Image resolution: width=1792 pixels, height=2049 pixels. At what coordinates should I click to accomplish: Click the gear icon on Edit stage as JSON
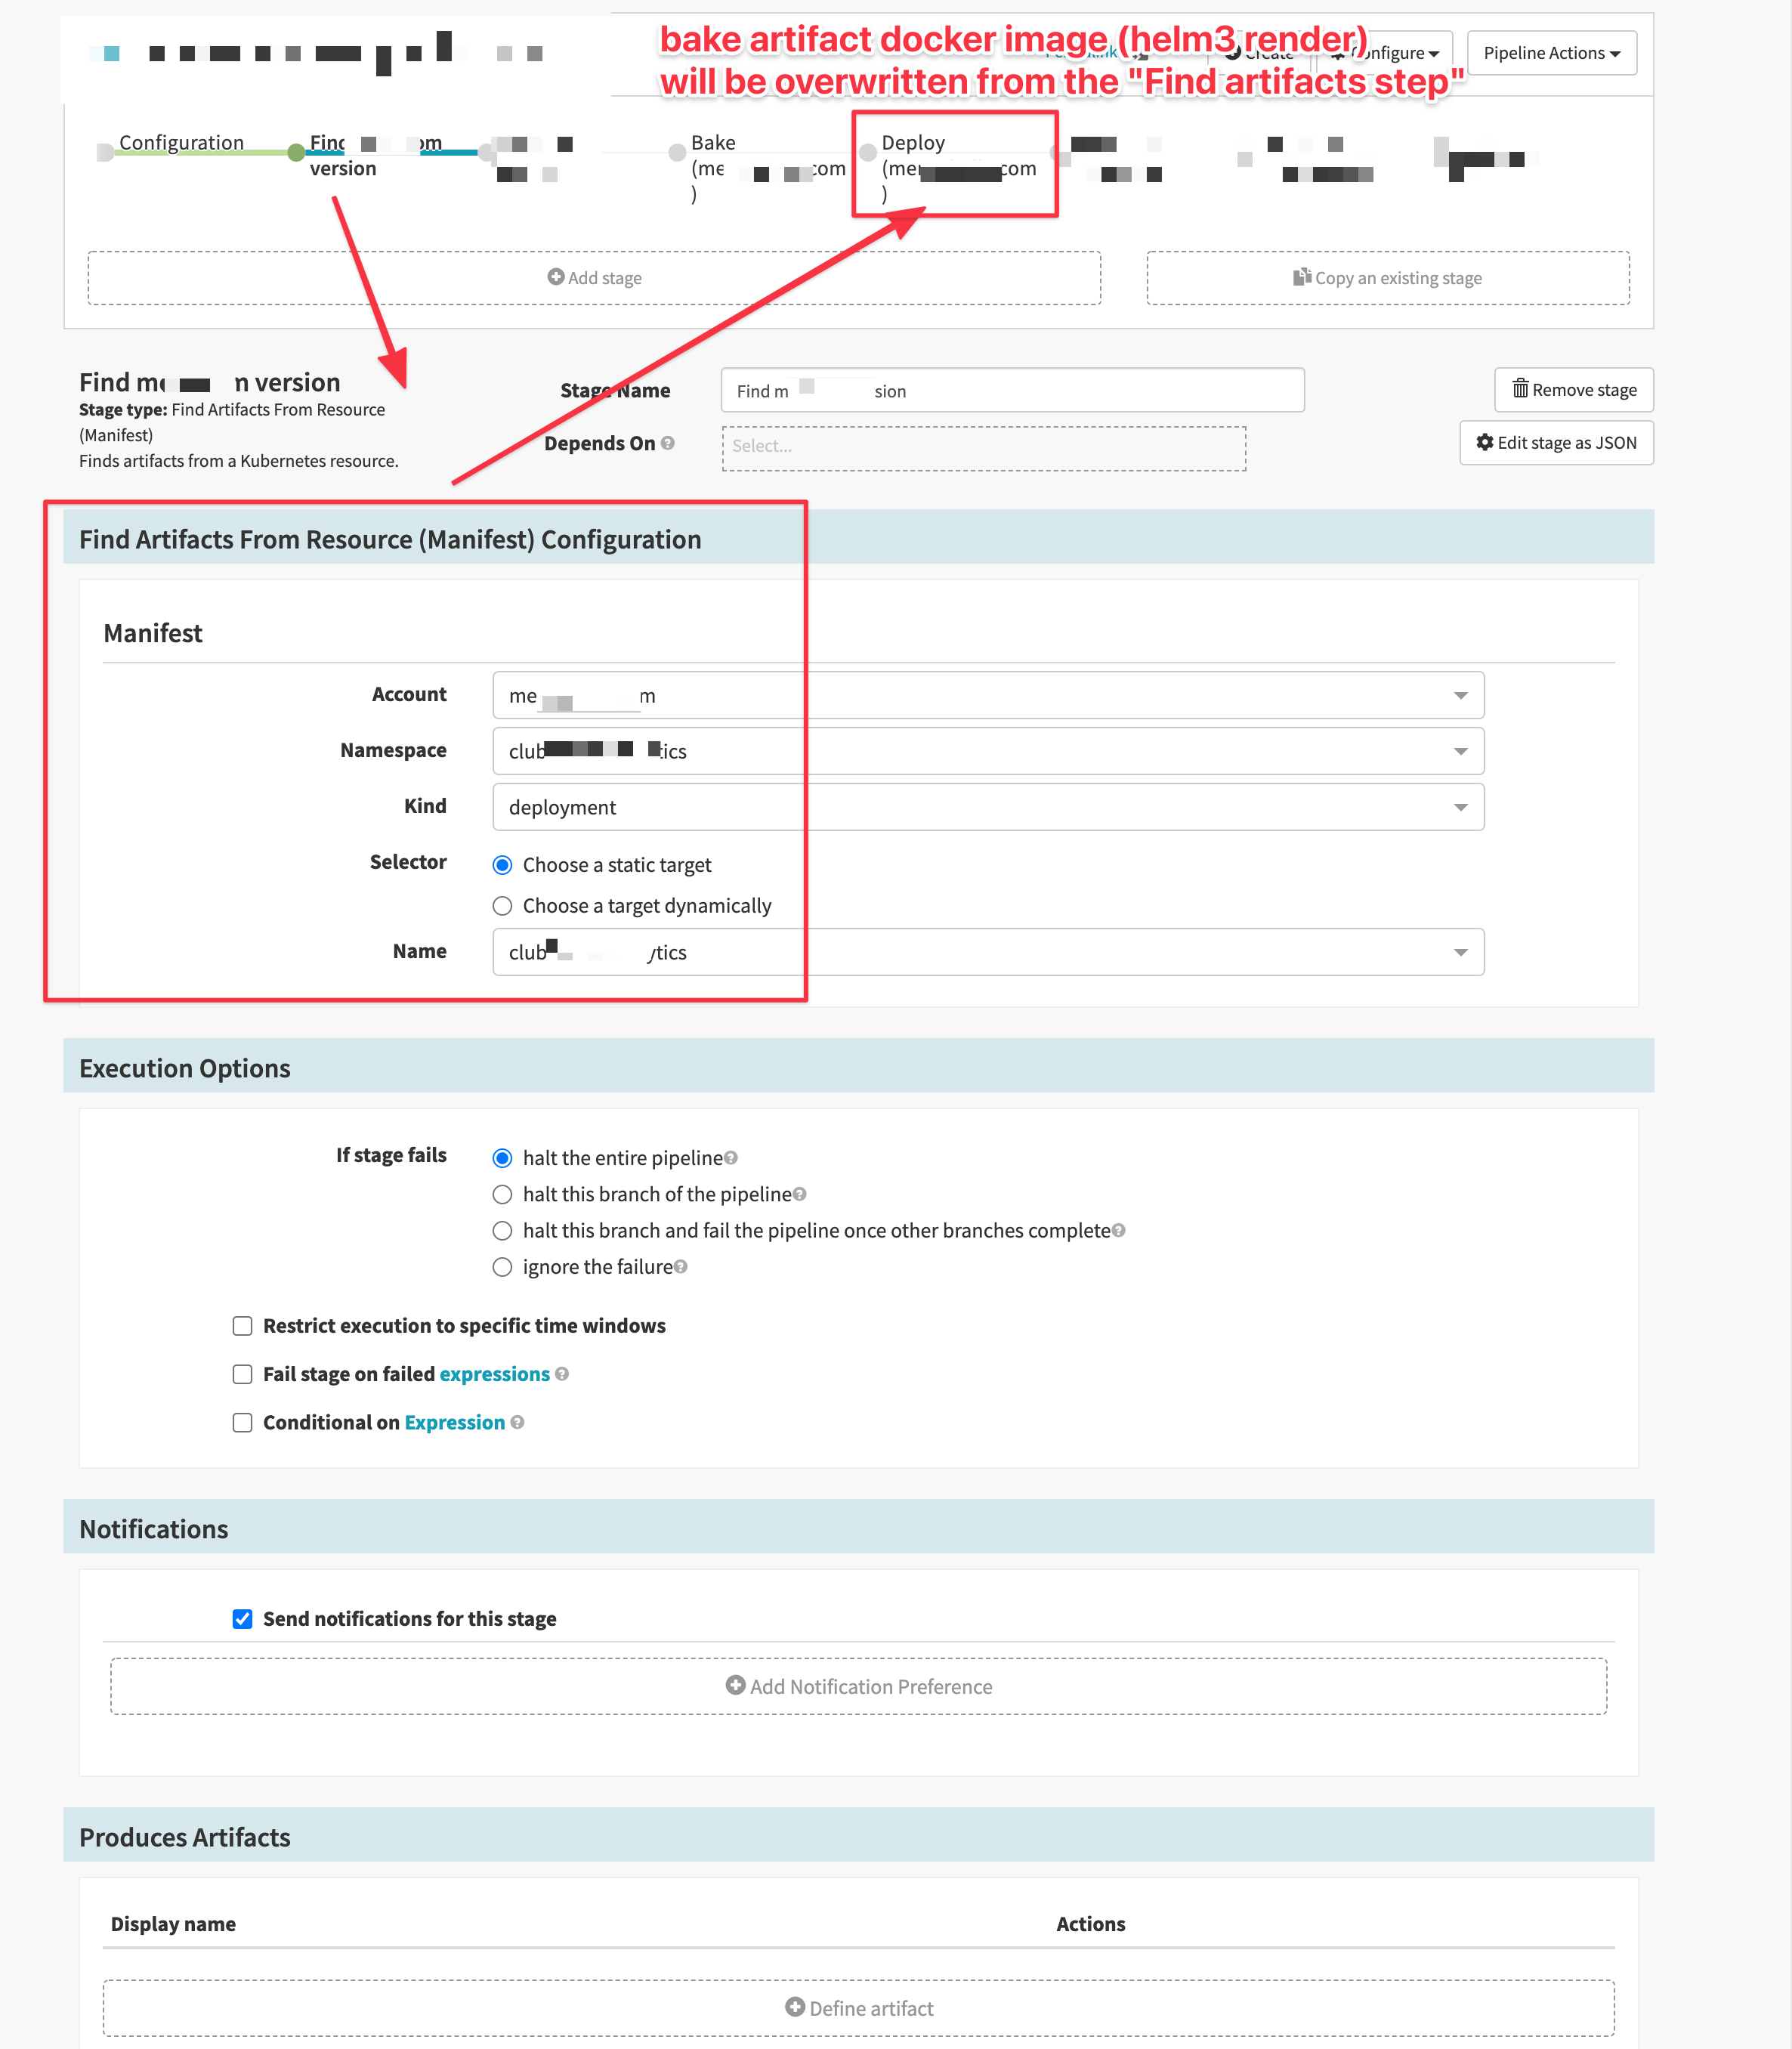coord(1485,442)
